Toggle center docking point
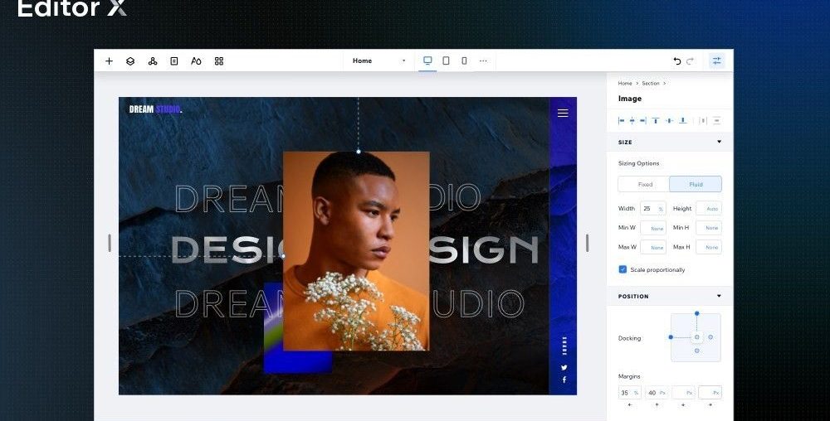The width and height of the screenshot is (830, 421). 696,337
